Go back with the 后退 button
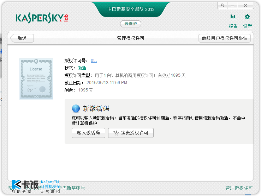 [x=22, y=38]
